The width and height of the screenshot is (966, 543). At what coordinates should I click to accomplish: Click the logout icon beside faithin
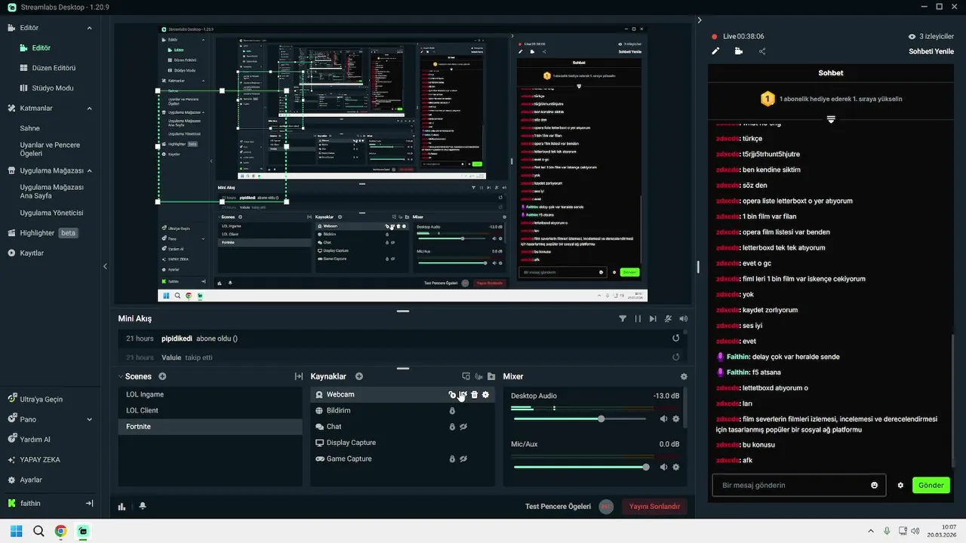click(x=89, y=503)
